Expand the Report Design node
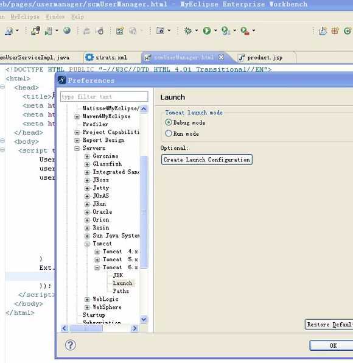Viewport: 353px width, 363px height. click(77, 141)
